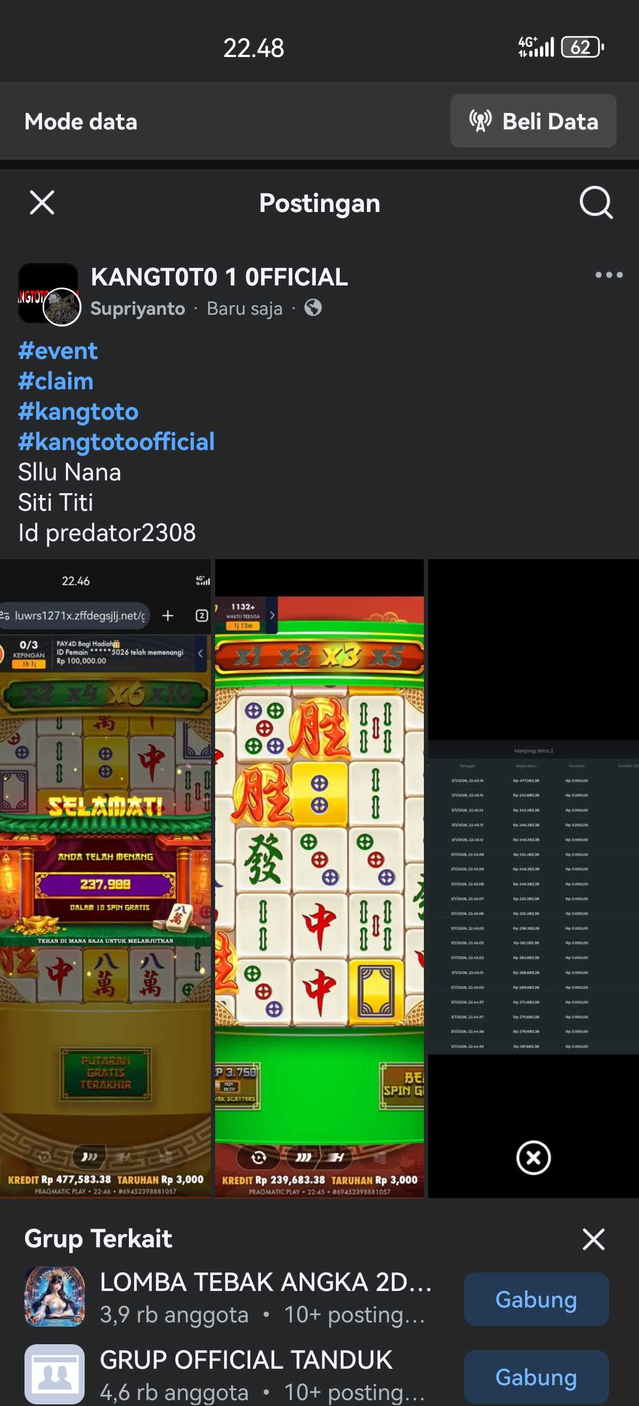Open search with the magnifier icon
The height and width of the screenshot is (1406, 639).
596,202
